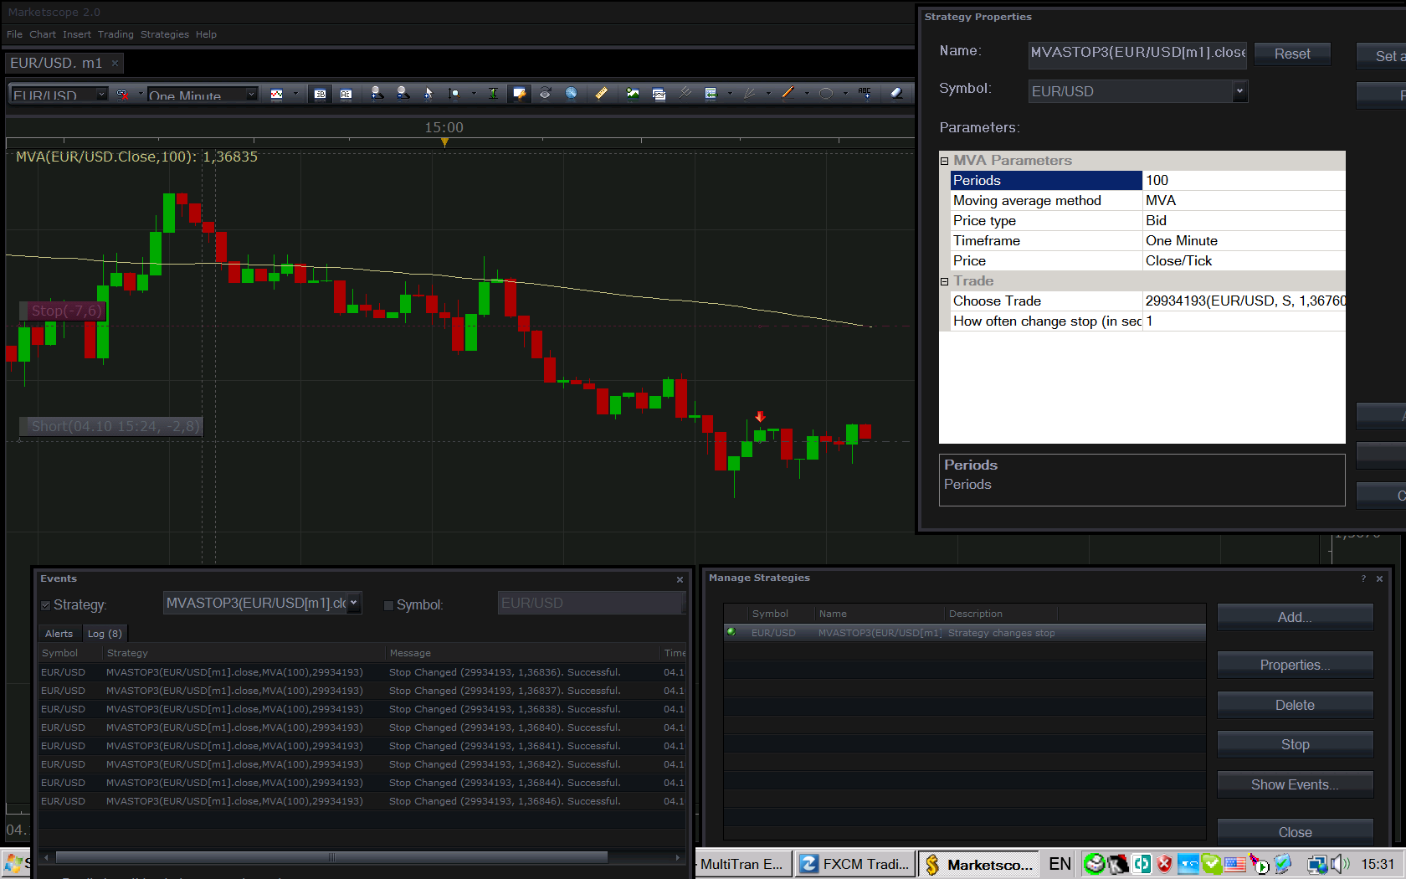Enable the Symbol checkbox in Events panel
Image resolution: width=1406 pixels, height=879 pixels.
(388, 605)
